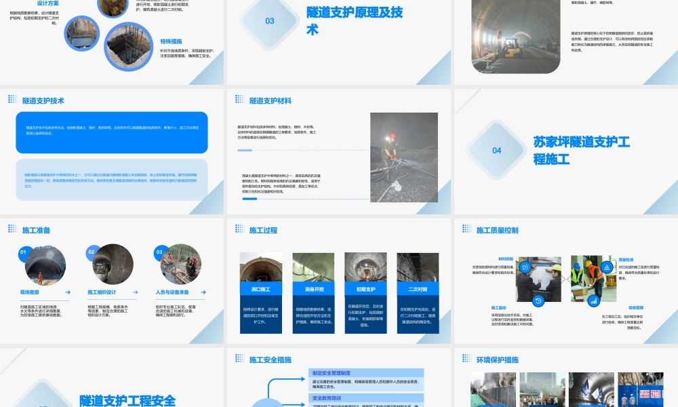This screenshot has height=407, width=678.
Task: Select the 二次衬砌 blue label card
Action: click(418, 289)
